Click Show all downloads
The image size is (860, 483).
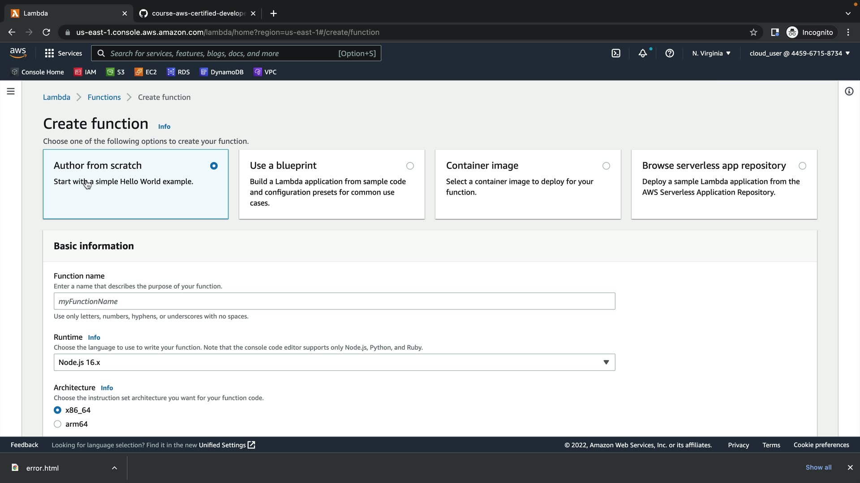[x=818, y=467]
